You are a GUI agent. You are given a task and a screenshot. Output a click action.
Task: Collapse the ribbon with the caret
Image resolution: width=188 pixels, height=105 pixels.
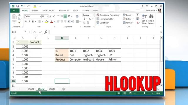(161, 27)
